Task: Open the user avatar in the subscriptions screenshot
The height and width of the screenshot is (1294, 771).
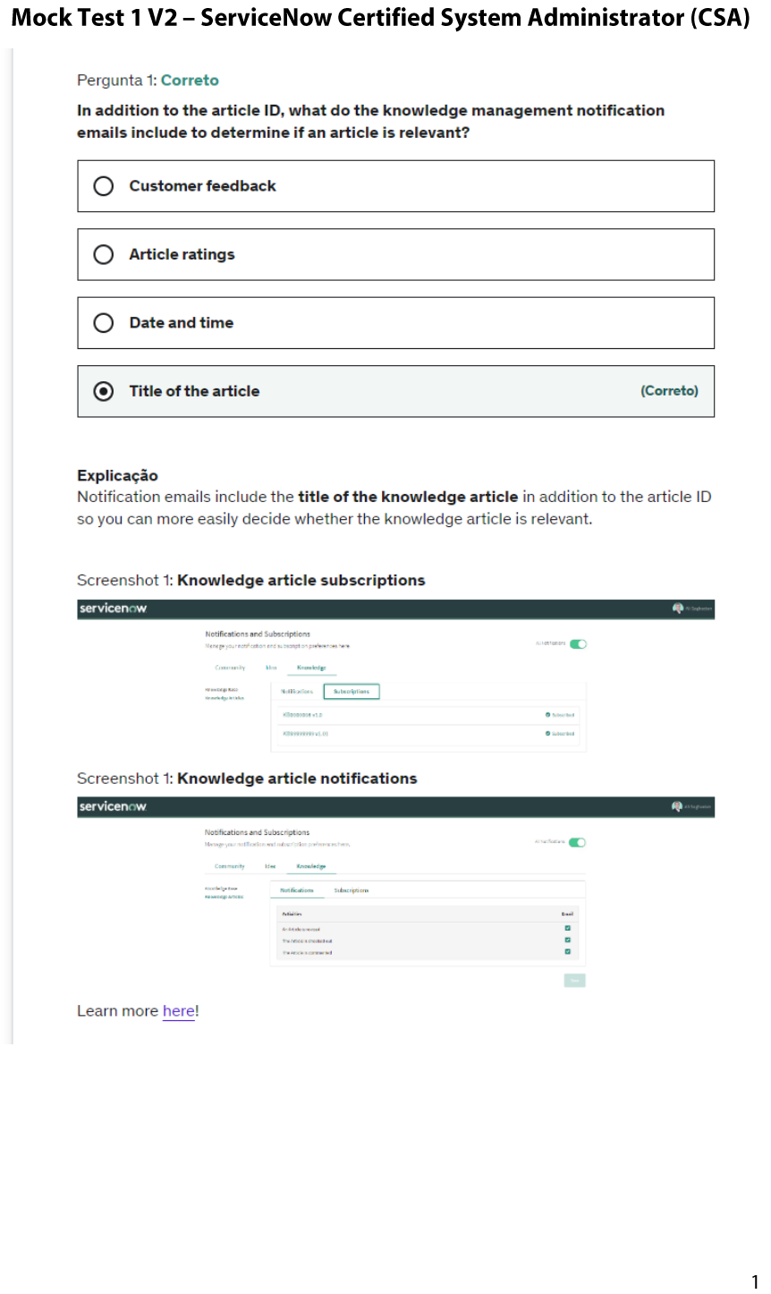Action: tap(678, 609)
